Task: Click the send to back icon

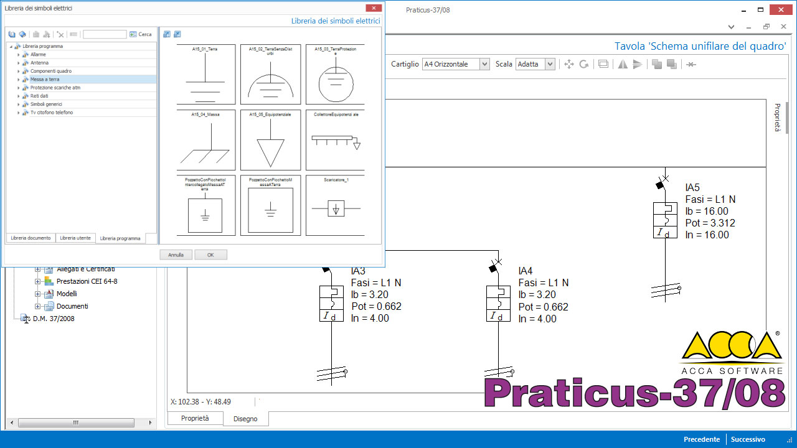Action: (671, 64)
